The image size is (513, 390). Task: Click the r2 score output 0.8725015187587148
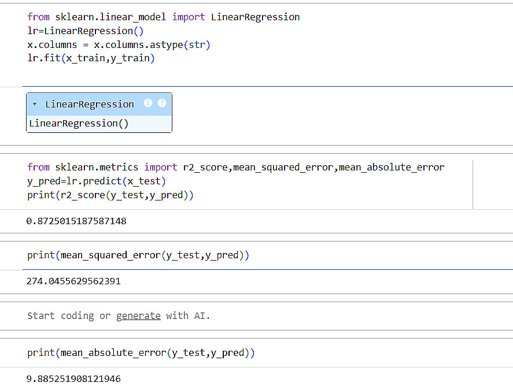pyautogui.click(x=76, y=221)
